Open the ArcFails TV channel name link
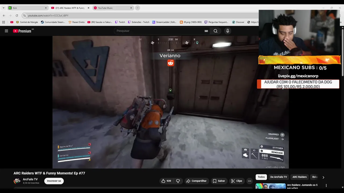Image resolution: width=344 pixels, height=193 pixels. [30, 179]
